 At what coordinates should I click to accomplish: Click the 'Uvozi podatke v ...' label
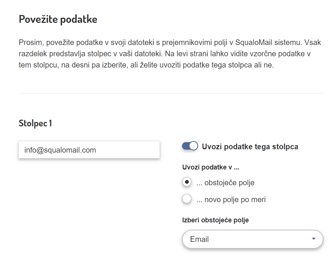211,167
